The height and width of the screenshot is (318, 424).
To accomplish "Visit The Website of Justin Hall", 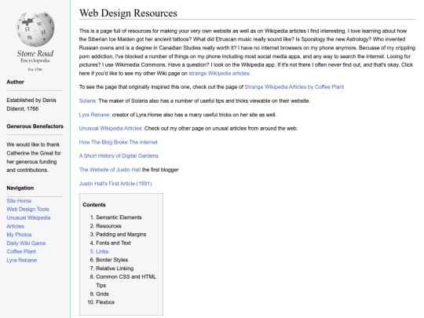I will click(x=110, y=170).
